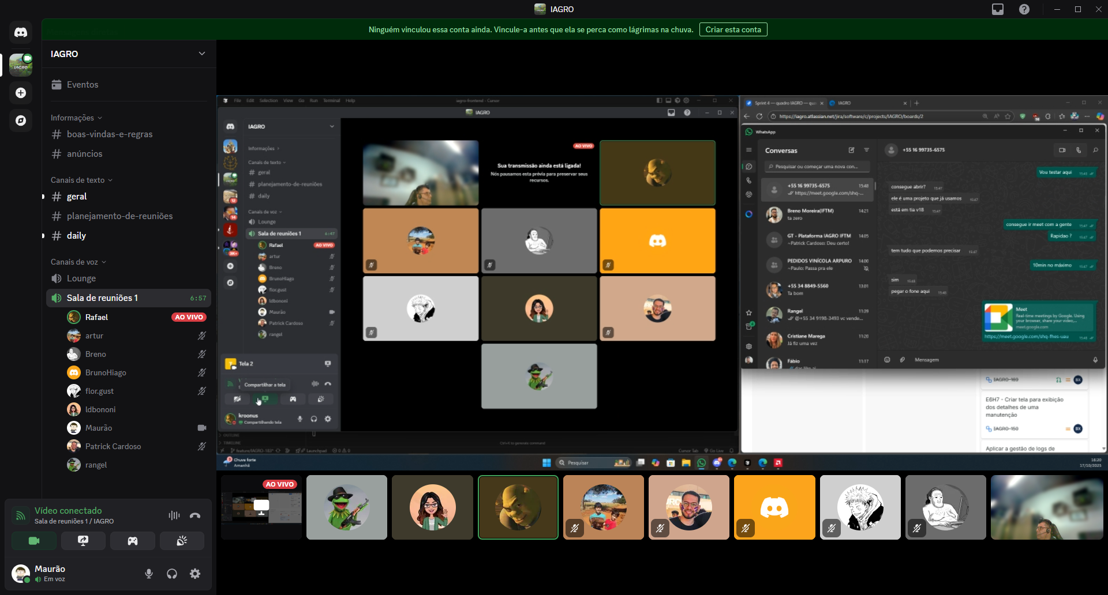Disconnect from voice with hang-up icon
Viewport: 1108px width, 595px height.
tap(195, 515)
